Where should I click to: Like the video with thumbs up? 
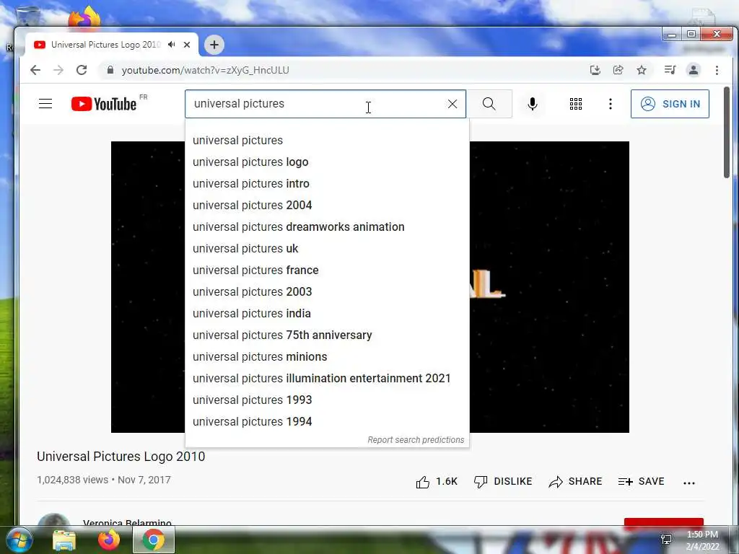tap(437, 481)
